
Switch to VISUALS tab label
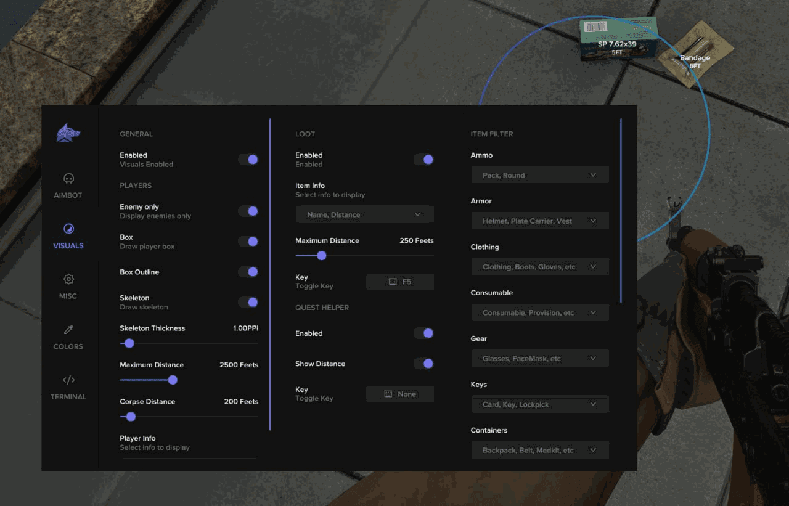point(68,246)
